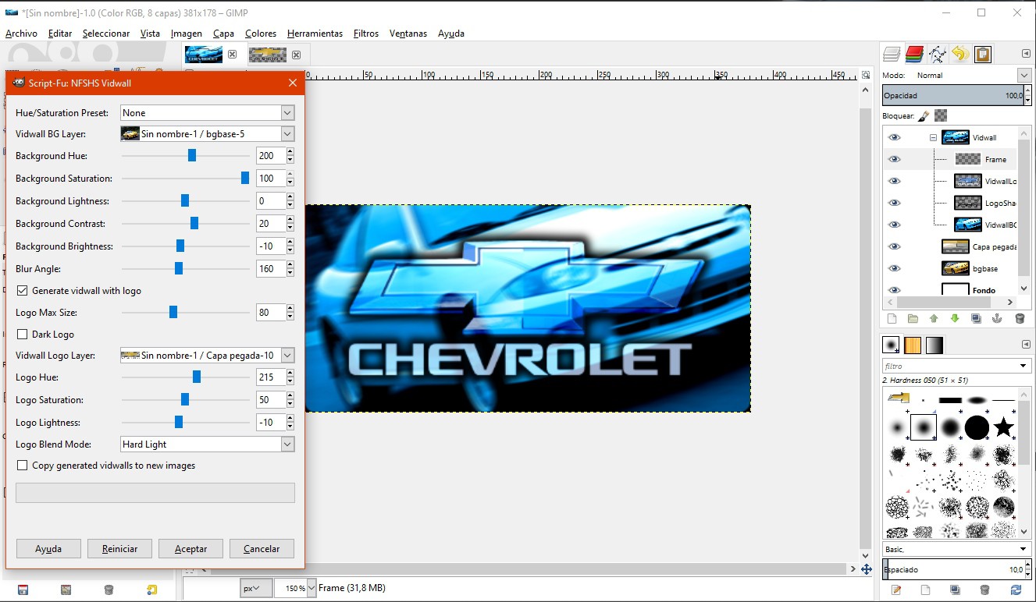
Task: Create a new layer via the layers panel
Action: tap(892, 318)
